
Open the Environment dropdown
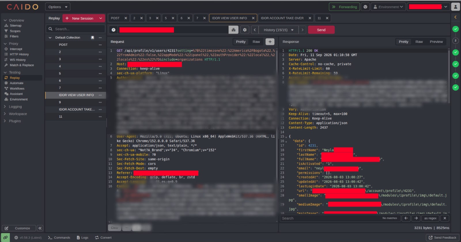click(388, 7)
